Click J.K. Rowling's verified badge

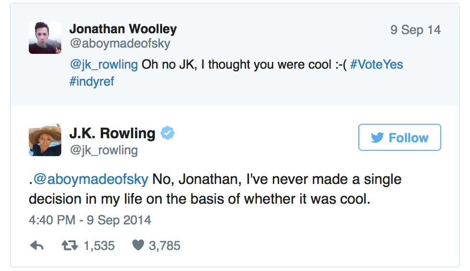pyautogui.click(x=167, y=133)
